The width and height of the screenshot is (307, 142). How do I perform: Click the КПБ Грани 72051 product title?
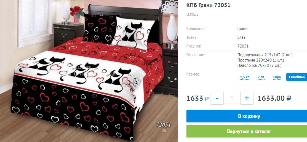click(208, 5)
